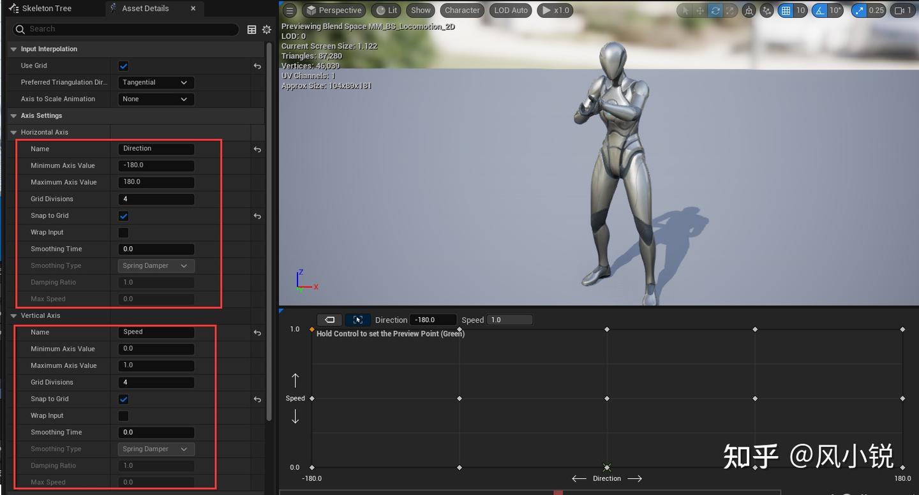Screen dimensions: 919x495
Task: Select the scale tool in the viewport toolbar
Action: pyautogui.click(x=729, y=10)
